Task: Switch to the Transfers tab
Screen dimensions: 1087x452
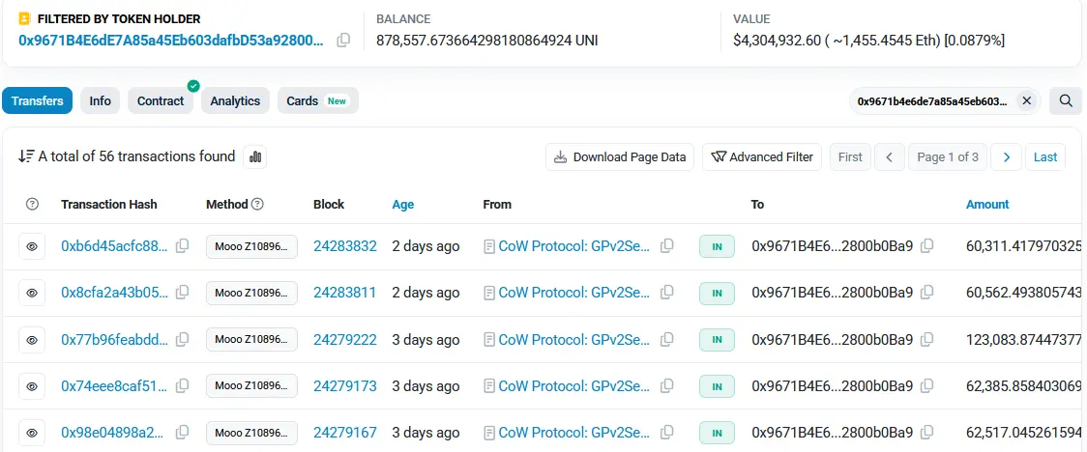Action: point(38,101)
